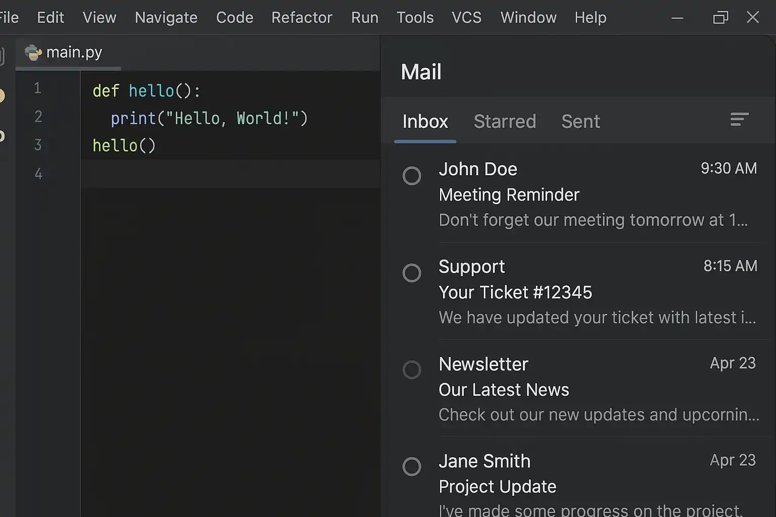Click the minimize window icon

[x=677, y=18]
